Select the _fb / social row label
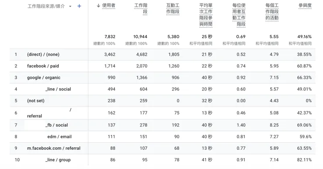Image resolution: width=323 pixels, height=169 pixels. tap(57, 125)
